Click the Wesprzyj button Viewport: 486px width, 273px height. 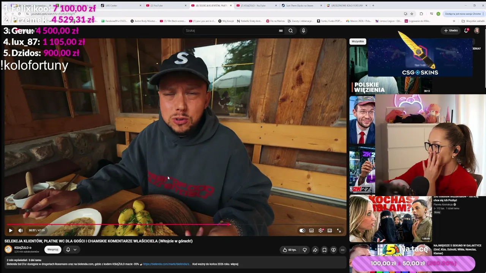click(x=53, y=249)
